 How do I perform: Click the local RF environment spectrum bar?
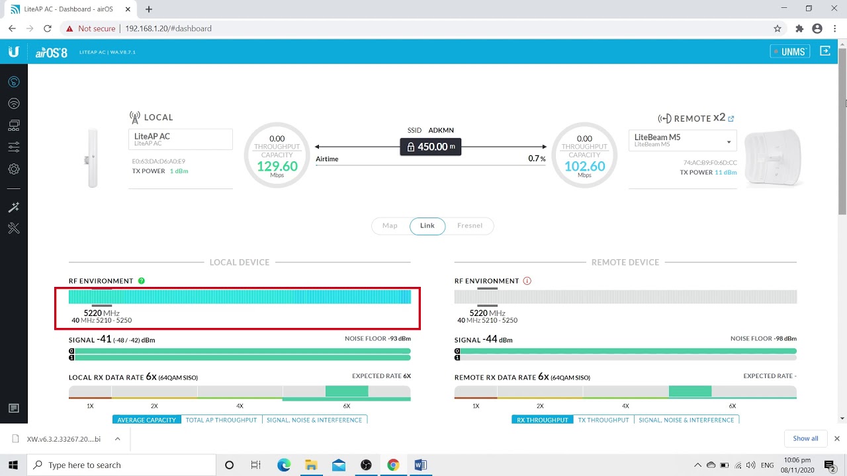(240, 297)
